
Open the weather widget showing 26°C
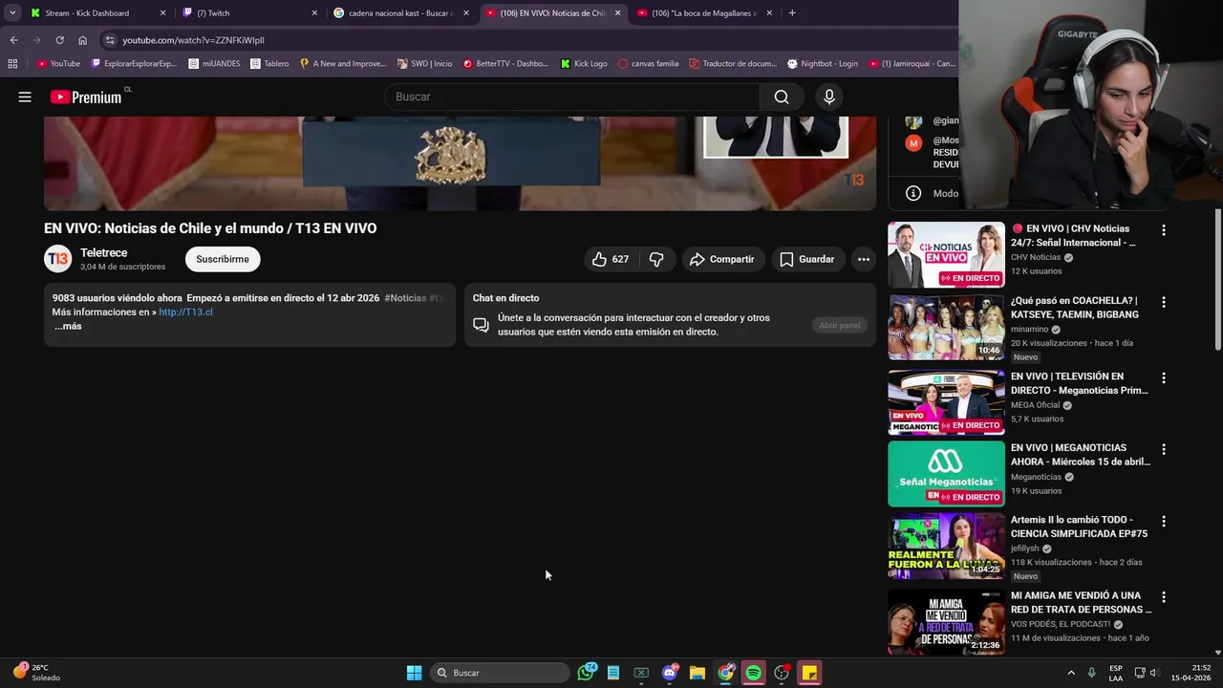36,673
